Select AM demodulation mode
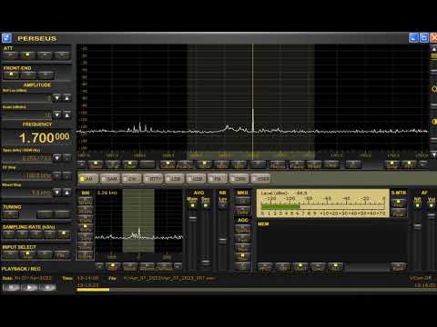 tap(88, 179)
